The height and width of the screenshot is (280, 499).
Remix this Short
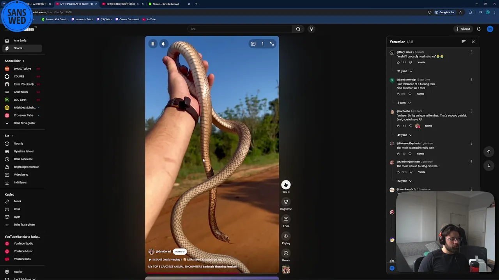pos(286,253)
